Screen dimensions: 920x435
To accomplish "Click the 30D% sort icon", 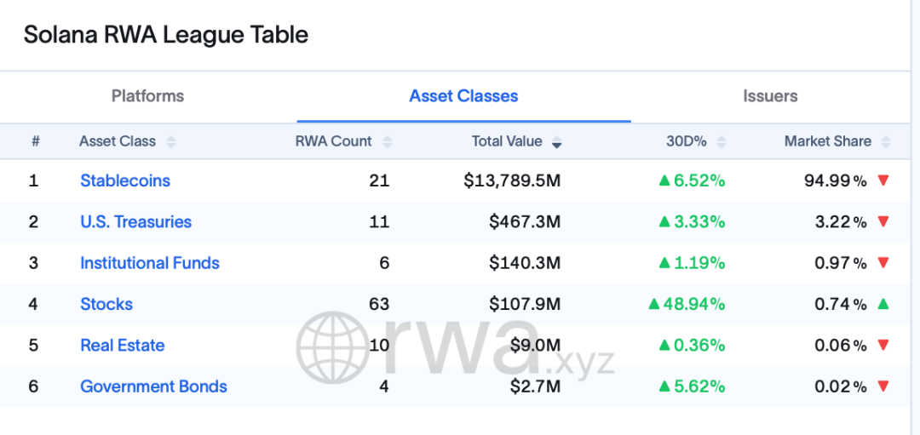I will click(x=722, y=142).
